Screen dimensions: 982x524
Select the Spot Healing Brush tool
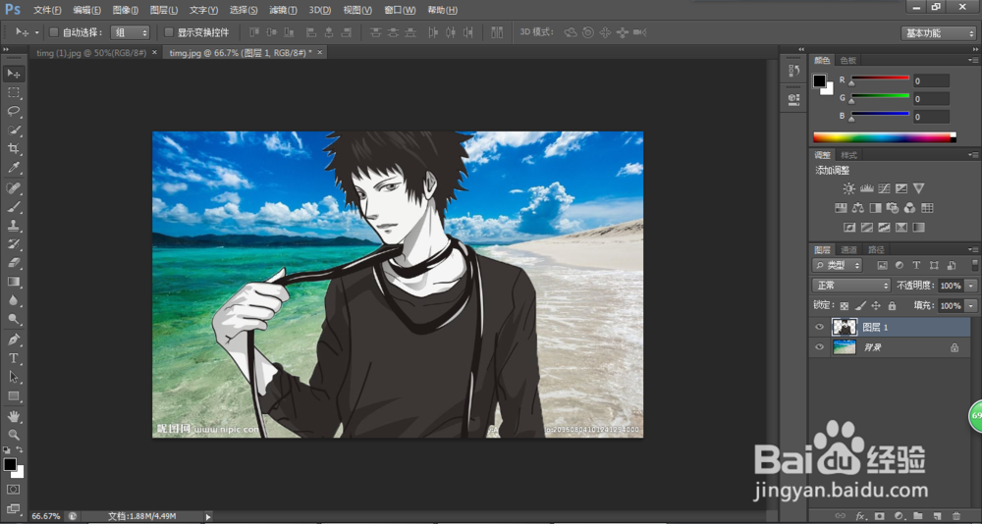(14, 187)
